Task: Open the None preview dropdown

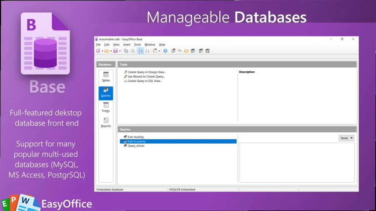Action: click(x=347, y=138)
